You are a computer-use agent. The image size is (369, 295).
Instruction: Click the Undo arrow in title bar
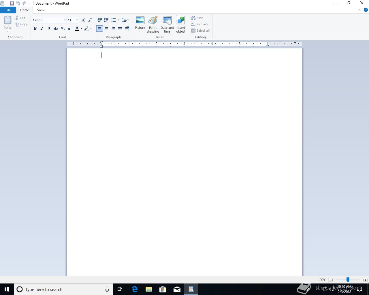tap(18, 3)
